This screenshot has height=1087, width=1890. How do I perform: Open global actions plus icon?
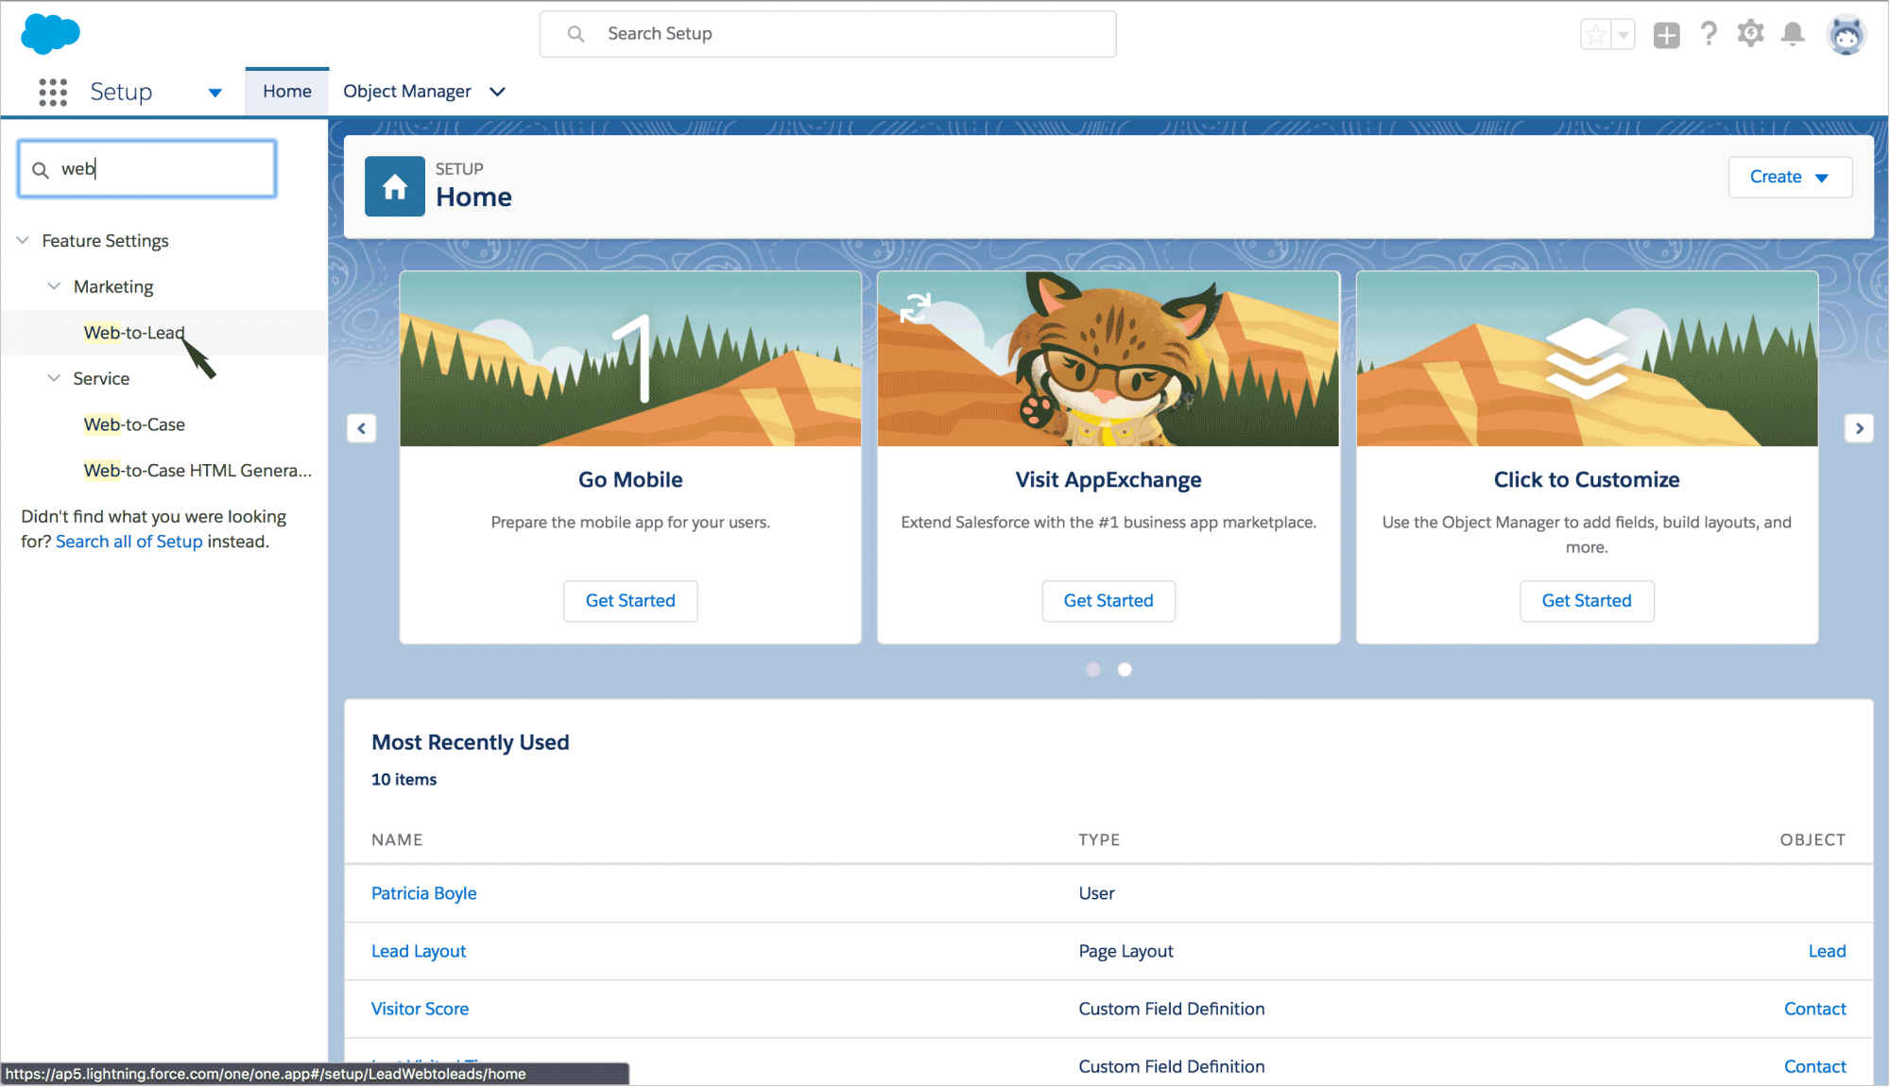click(1666, 35)
